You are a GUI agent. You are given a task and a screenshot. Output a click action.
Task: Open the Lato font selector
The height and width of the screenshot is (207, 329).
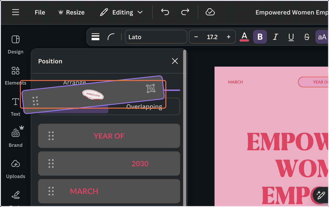click(156, 37)
